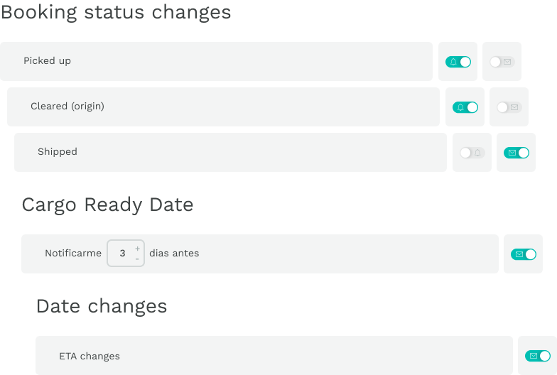Switch off ETA changes email toggle
Viewport: 557px width, 375px height.
538,356
